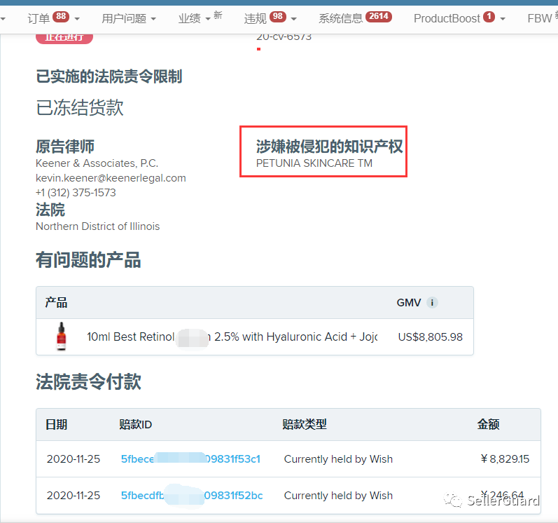Viewport: 558px width, 523px height.
Task: Click the 正在进行 status badge
Action: point(64,38)
